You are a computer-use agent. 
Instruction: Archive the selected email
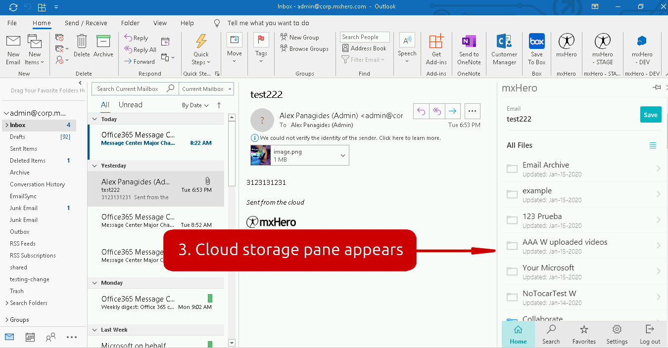pyautogui.click(x=103, y=46)
